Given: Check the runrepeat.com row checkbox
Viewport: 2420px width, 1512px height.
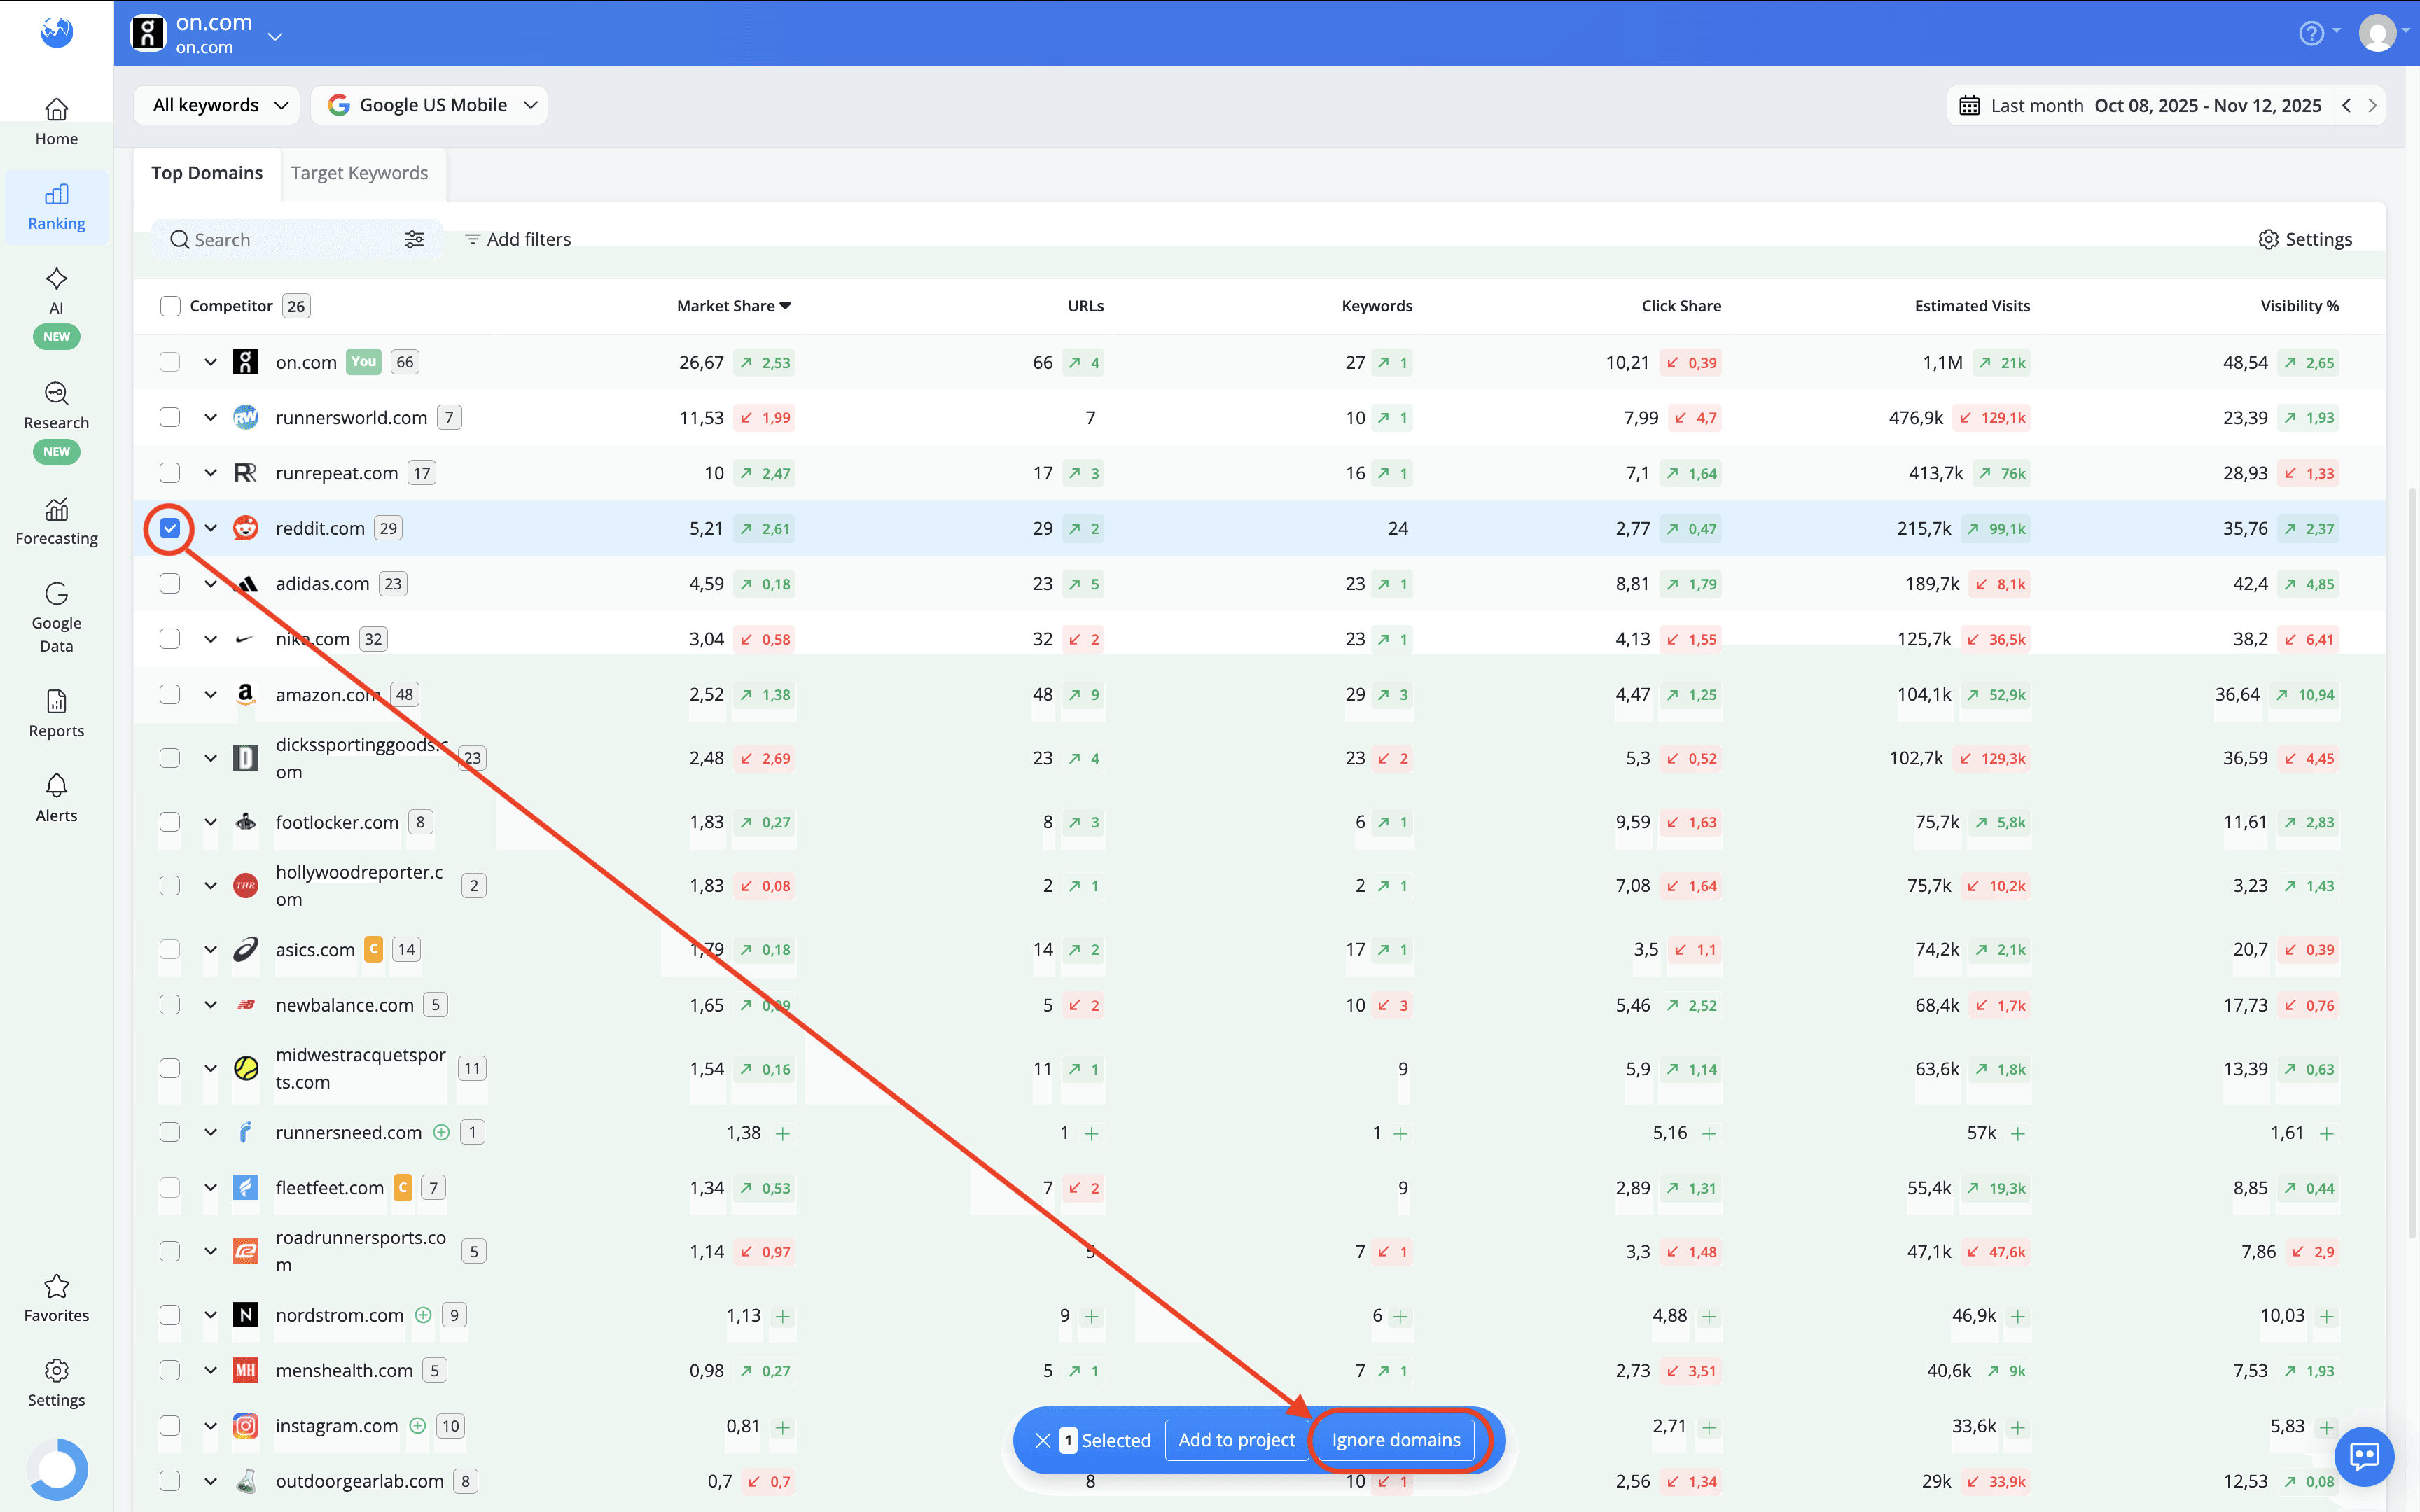Looking at the screenshot, I should [x=170, y=473].
